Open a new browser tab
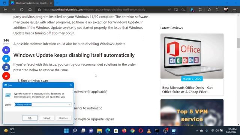The height and width of the screenshot is (135, 240). click(57, 3)
